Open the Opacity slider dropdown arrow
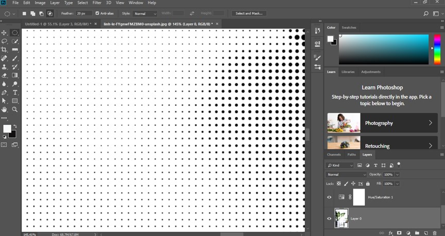The image size is (445, 236). point(397,174)
